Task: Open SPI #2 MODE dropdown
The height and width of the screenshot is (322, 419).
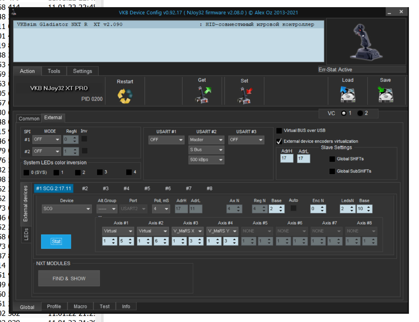Action: (x=47, y=151)
